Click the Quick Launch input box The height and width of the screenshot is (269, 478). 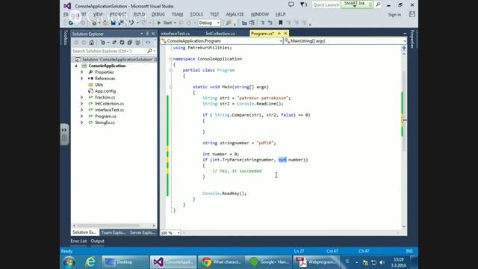[x=326, y=4]
